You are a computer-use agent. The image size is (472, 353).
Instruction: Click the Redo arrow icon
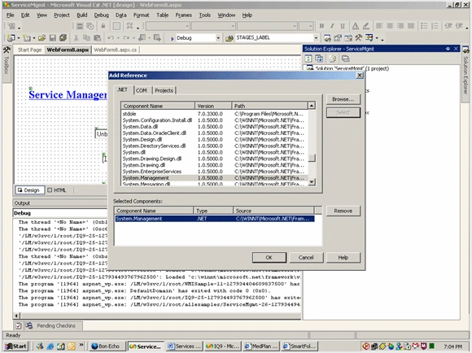(126, 38)
